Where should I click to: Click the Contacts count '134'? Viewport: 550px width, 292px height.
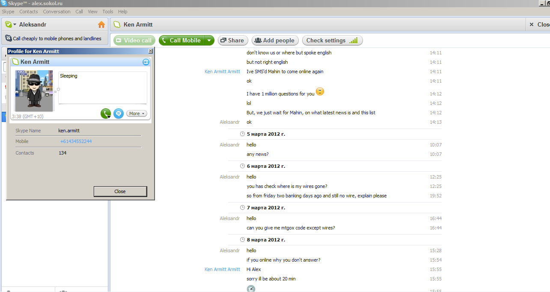pos(62,153)
